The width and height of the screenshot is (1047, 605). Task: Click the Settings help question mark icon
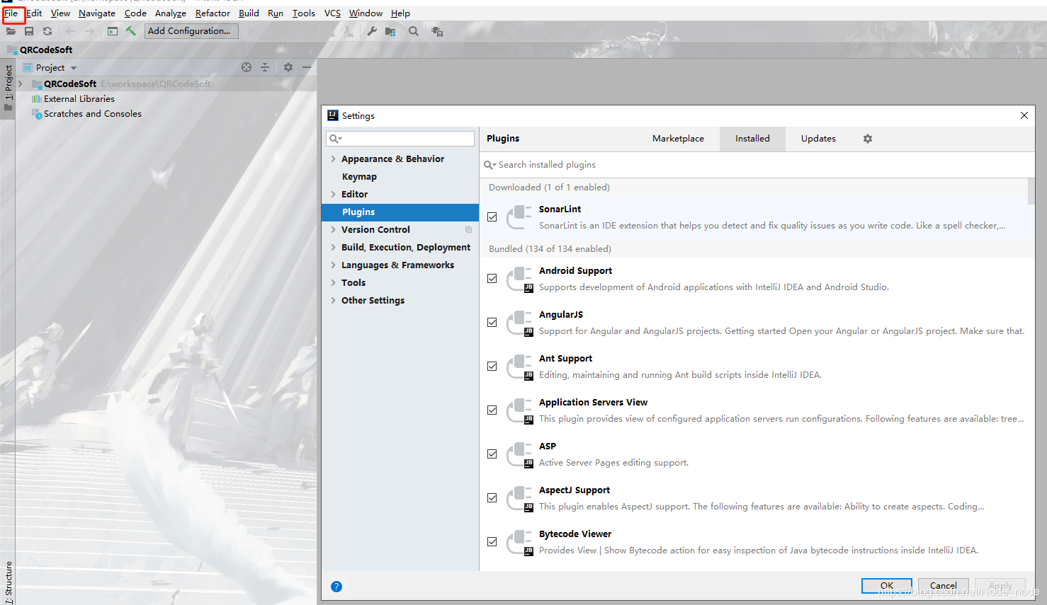[336, 587]
